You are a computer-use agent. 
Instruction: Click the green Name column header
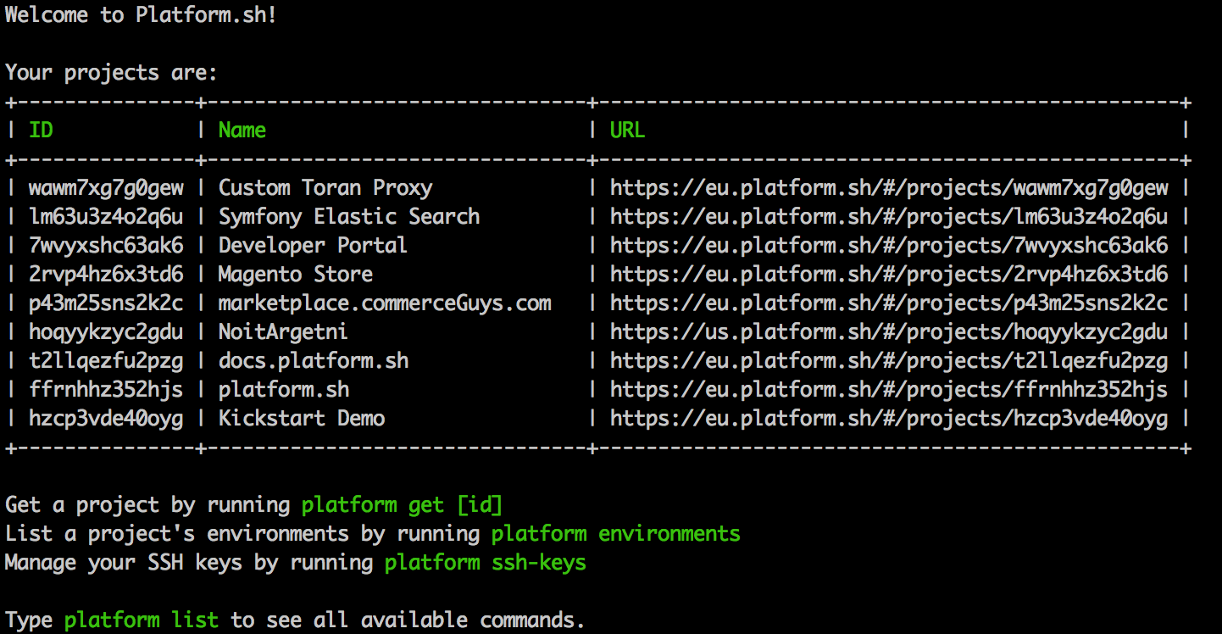tap(242, 131)
